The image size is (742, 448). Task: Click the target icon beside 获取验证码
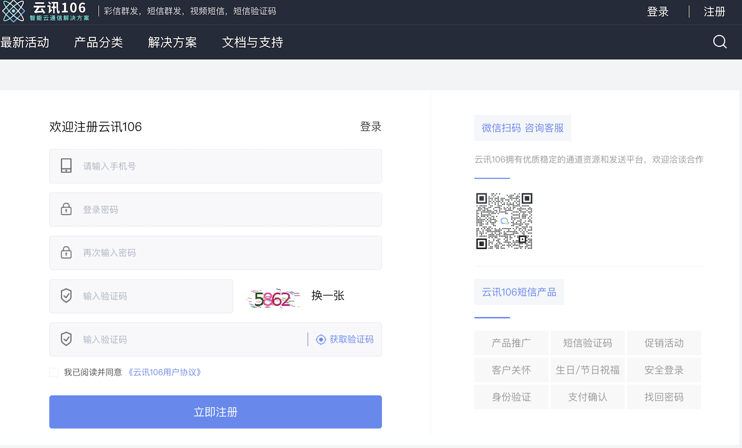point(321,339)
